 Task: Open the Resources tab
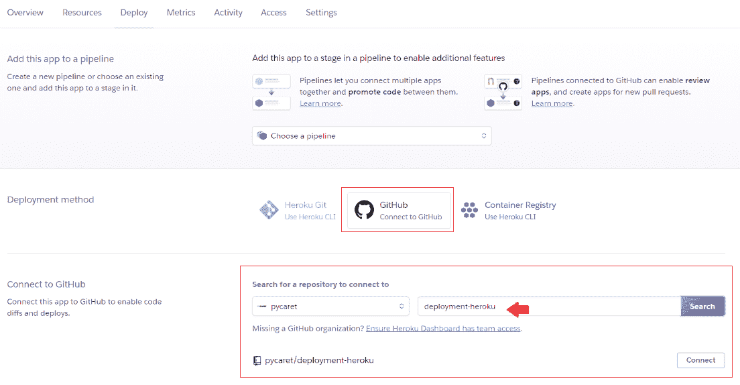click(82, 13)
